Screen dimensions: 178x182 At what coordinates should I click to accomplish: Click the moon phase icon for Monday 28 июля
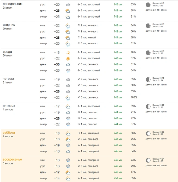pyautogui.click(x=148, y=5)
